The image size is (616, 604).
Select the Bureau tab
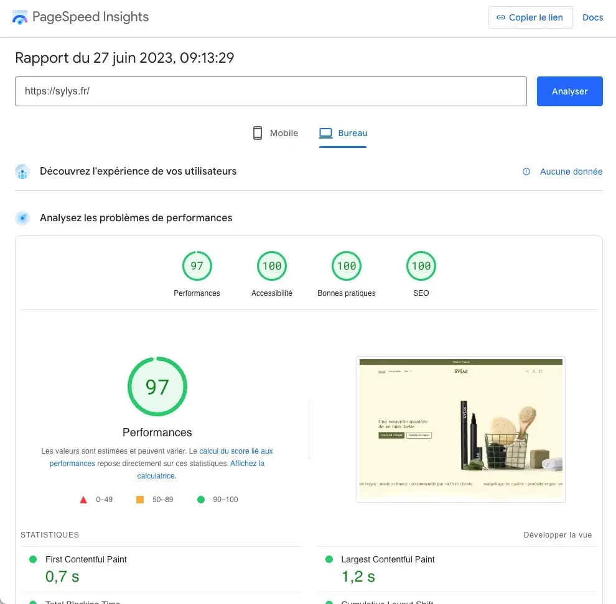[343, 133]
